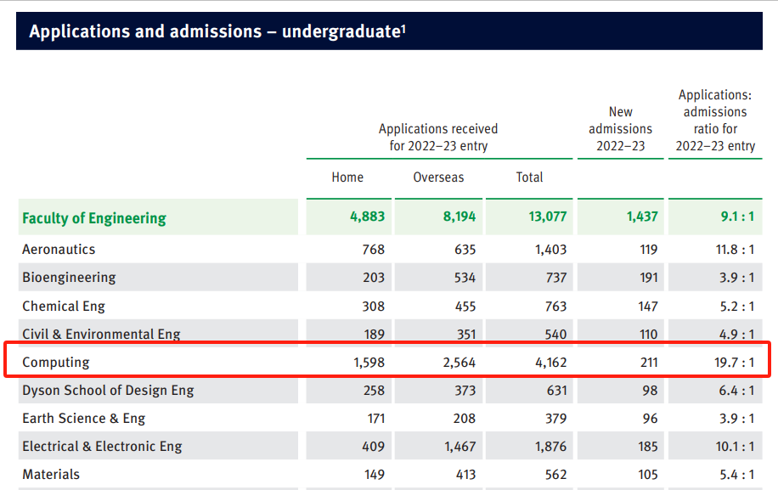Select the 'New admissions 2022–23' column header
Screen dimensions: 778x490
[621, 129]
